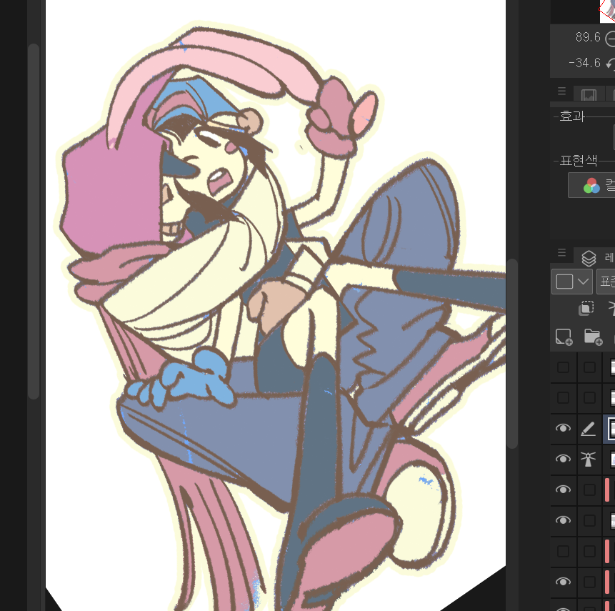Click the pen icon on the selected layer row
The width and height of the screenshot is (615, 611).
(x=588, y=429)
